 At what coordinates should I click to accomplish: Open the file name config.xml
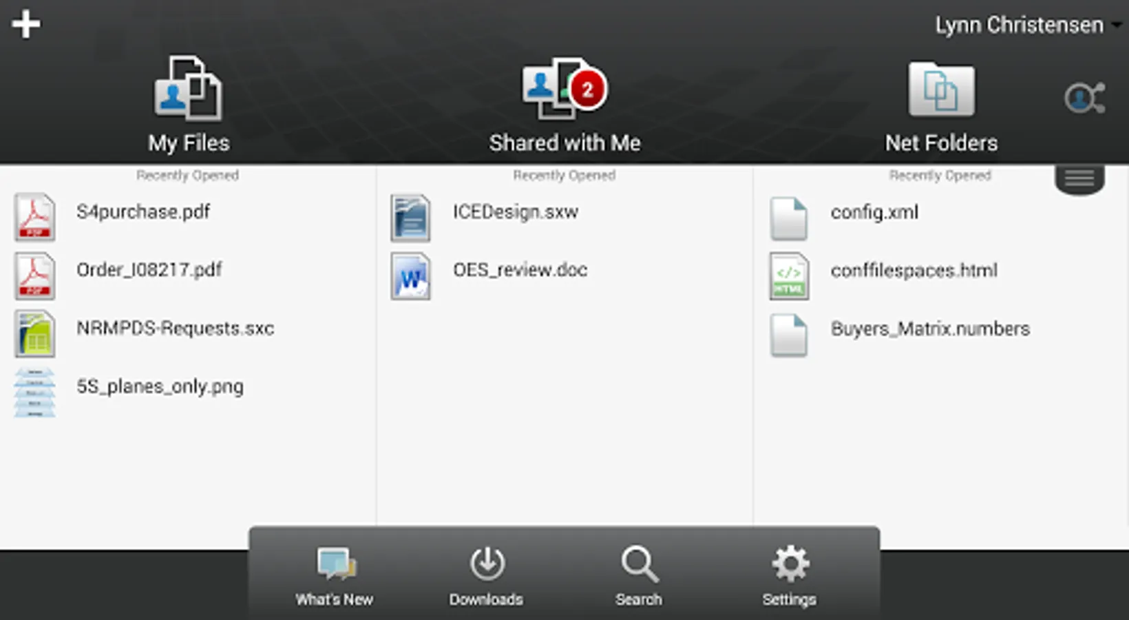pos(874,212)
